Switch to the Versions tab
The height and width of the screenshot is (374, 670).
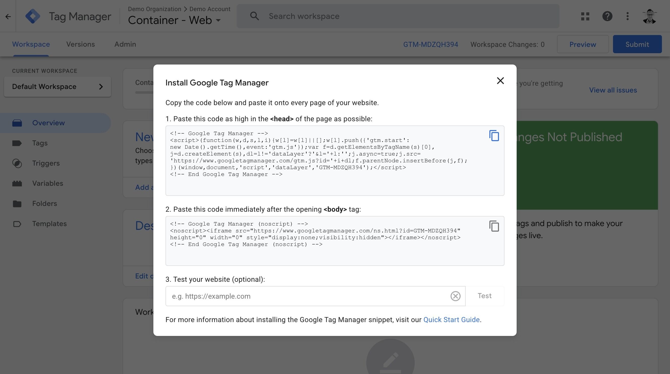pos(80,44)
